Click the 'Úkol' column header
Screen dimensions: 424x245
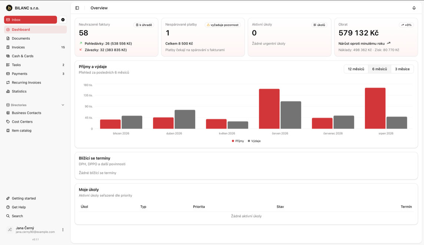click(x=85, y=206)
